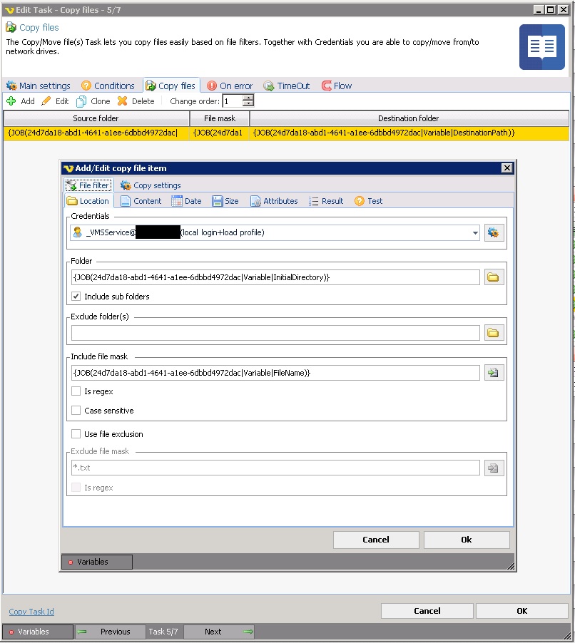The height and width of the screenshot is (643, 575).
Task: Open the On error tab
Action: [x=230, y=86]
